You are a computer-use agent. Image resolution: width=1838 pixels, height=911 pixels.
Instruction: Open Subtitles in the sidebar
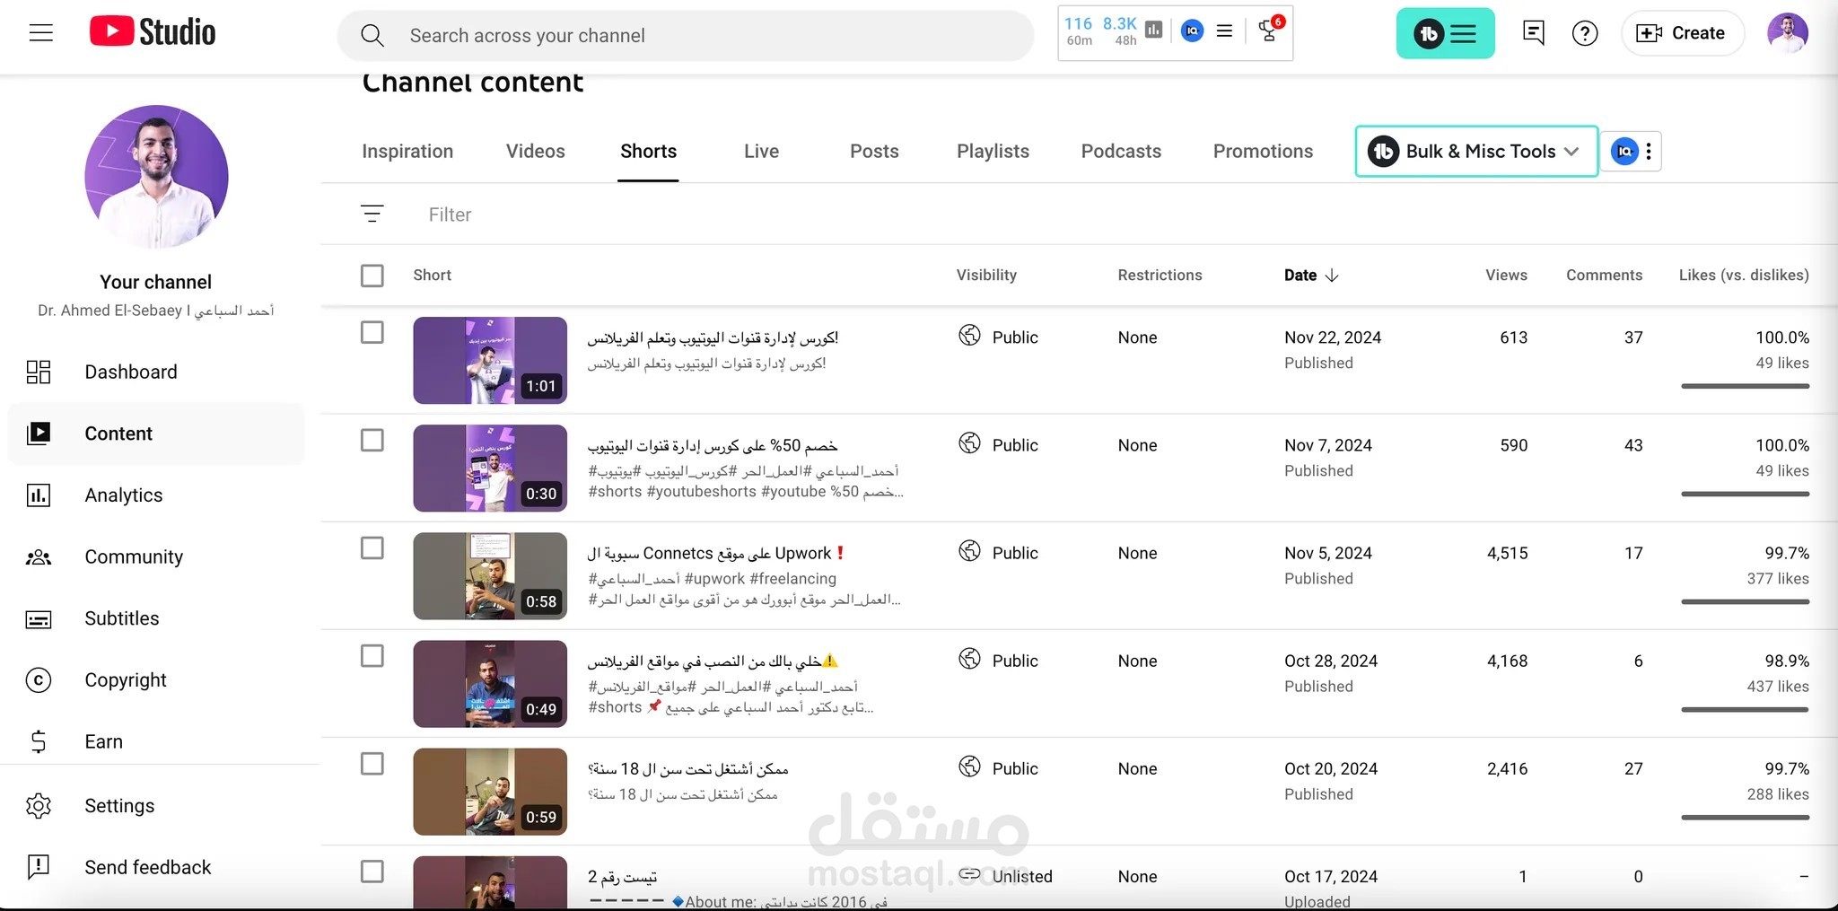[156, 618]
